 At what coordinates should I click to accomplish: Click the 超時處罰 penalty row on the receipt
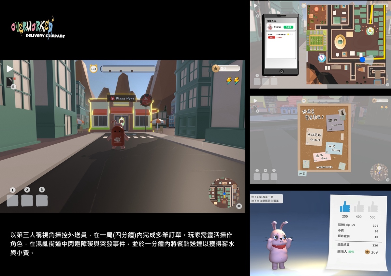click(358, 237)
